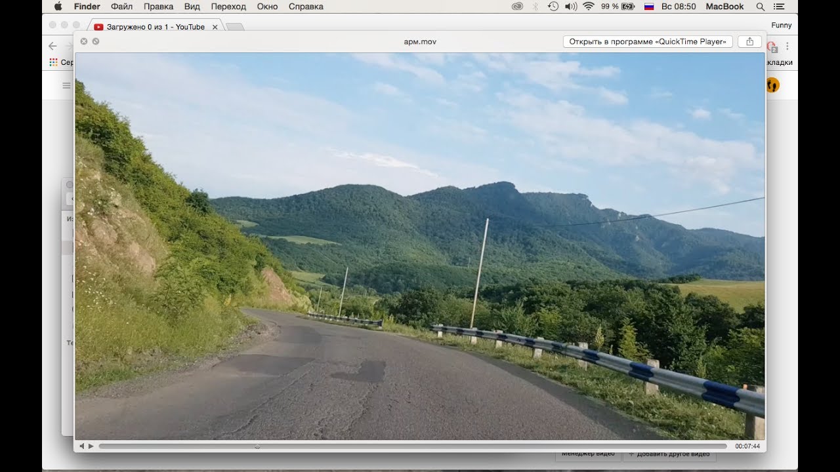The height and width of the screenshot is (472, 840).
Task: Select the YouTube upload browser tab
Action: (156, 27)
